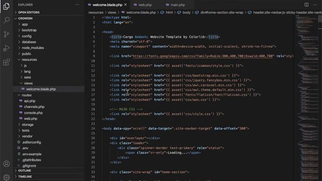The width and height of the screenshot is (322, 181).
Task: Expand the lang folder
Action: coord(27,71)
